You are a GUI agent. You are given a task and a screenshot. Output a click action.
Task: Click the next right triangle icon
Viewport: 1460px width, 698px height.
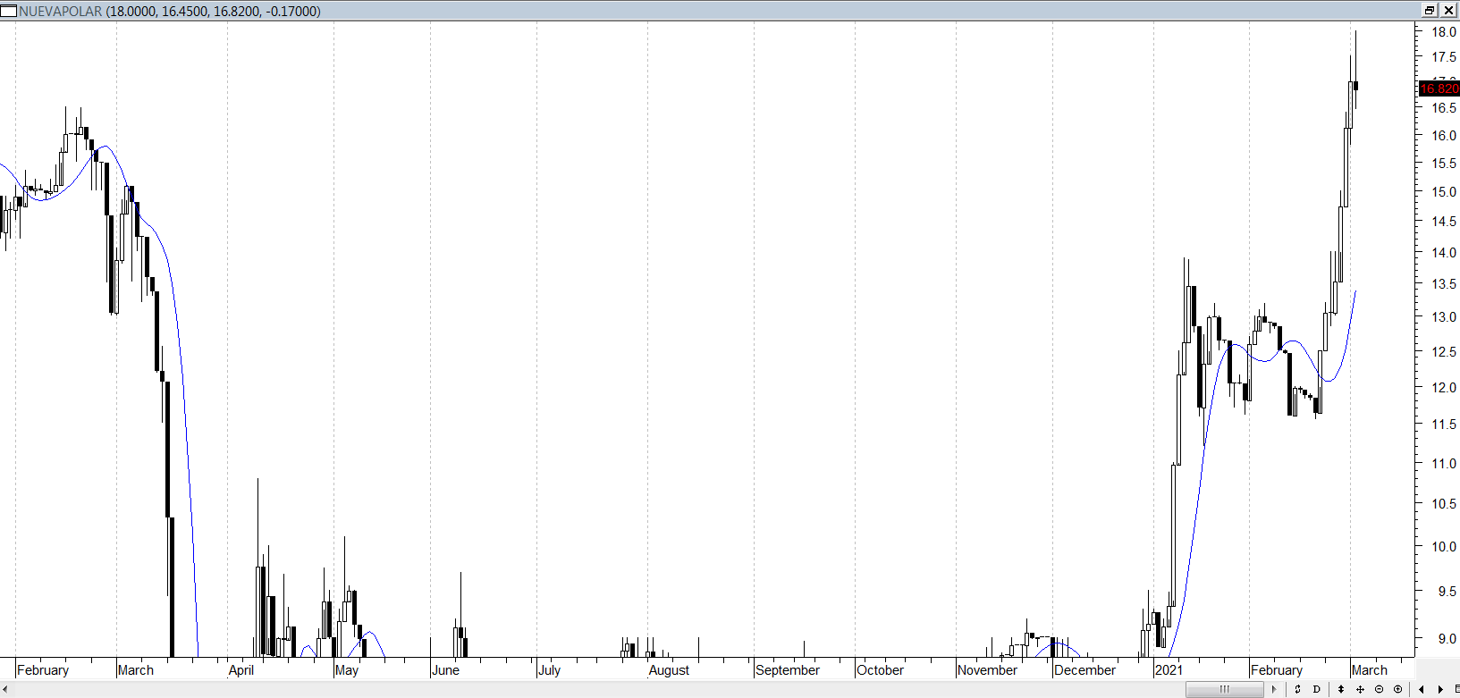coord(1440,689)
